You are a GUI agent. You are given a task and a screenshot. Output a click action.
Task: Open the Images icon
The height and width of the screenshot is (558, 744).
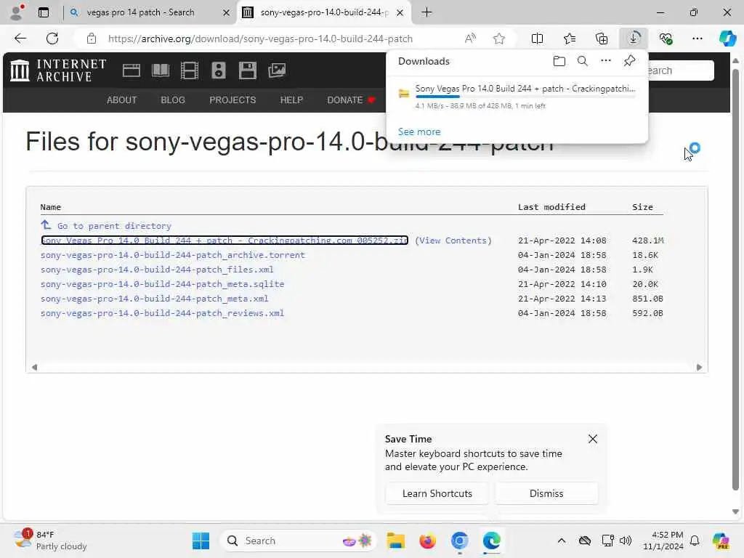[277, 70]
